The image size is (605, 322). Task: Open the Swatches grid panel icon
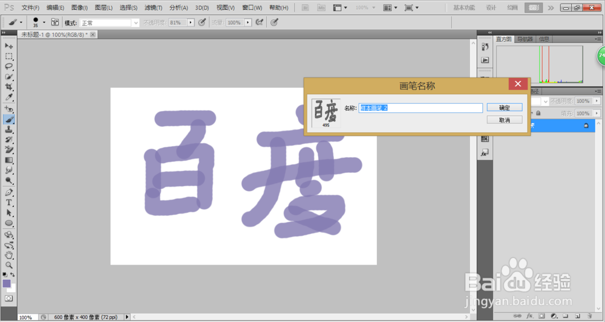tap(485, 140)
